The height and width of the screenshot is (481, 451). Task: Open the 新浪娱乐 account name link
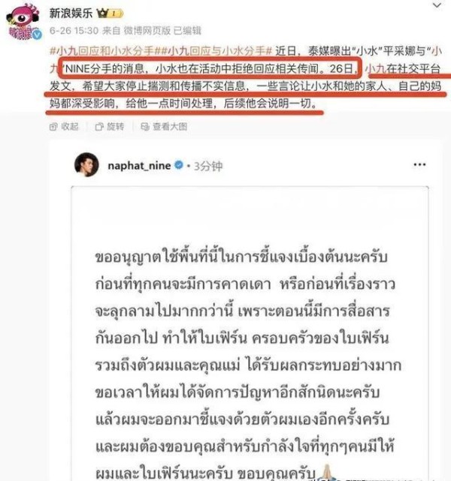[71, 13]
